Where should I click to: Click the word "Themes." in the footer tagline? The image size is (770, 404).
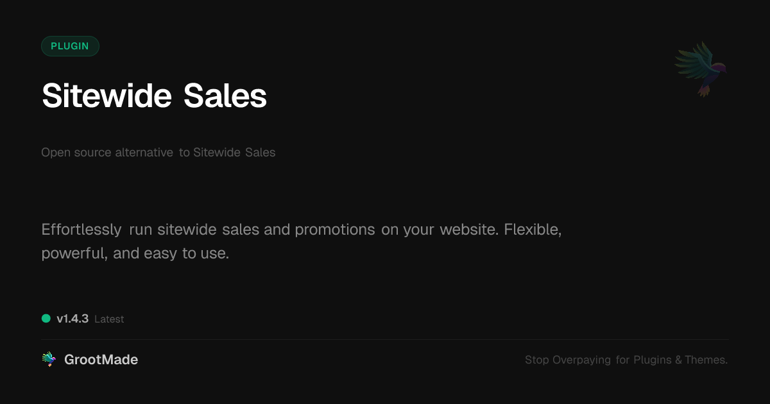pyautogui.click(x=706, y=360)
